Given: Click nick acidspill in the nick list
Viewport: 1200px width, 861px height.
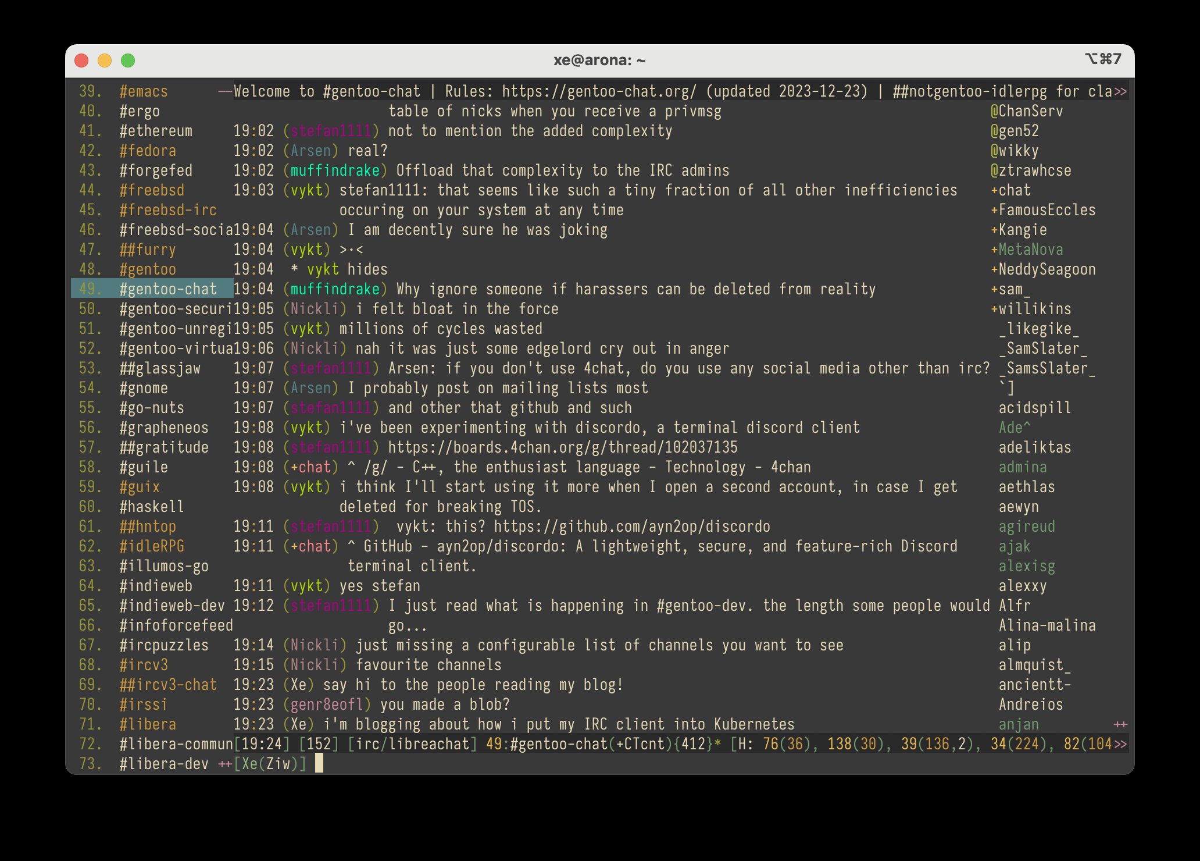Looking at the screenshot, I should (x=1034, y=408).
